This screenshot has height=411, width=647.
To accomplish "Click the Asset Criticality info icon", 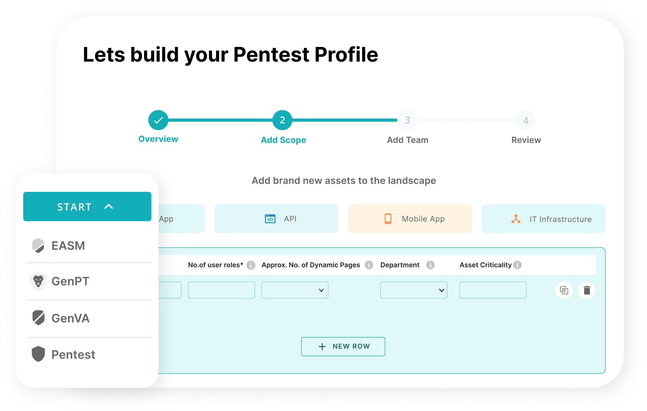I will tap(517, 265).
